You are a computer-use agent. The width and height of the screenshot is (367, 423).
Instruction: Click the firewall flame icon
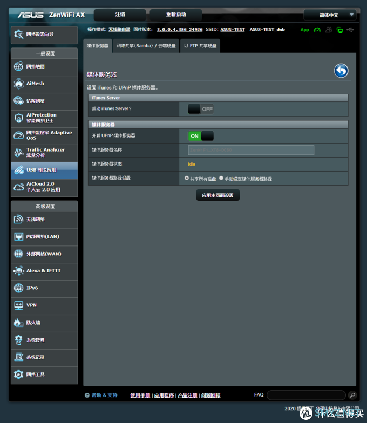click(18, 323)
